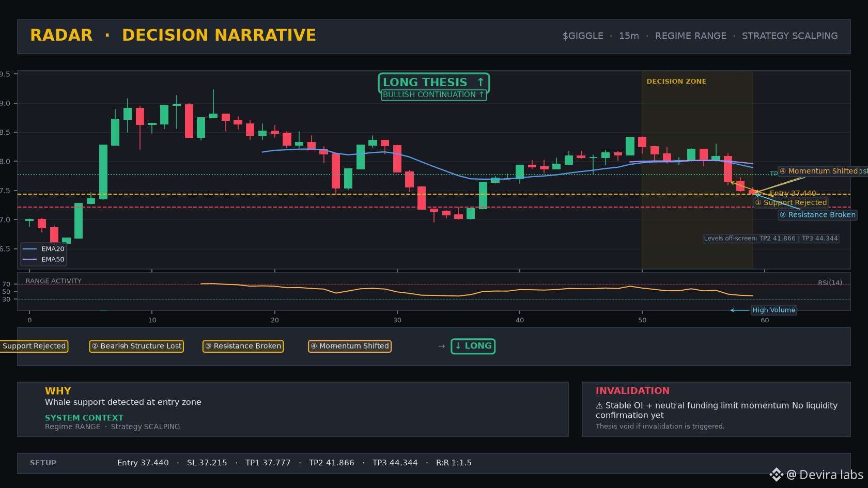Screen dimensions: 868x488
Task: Click 'Thesis void if invalidation is triggered'
Action: click(x=660, y=427)
